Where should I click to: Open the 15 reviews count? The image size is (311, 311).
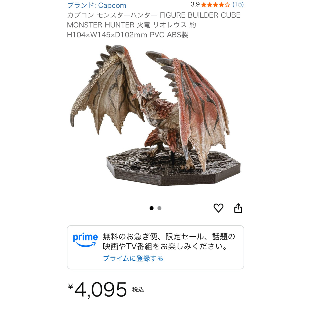pyautogui.click(x=238, y=4)
